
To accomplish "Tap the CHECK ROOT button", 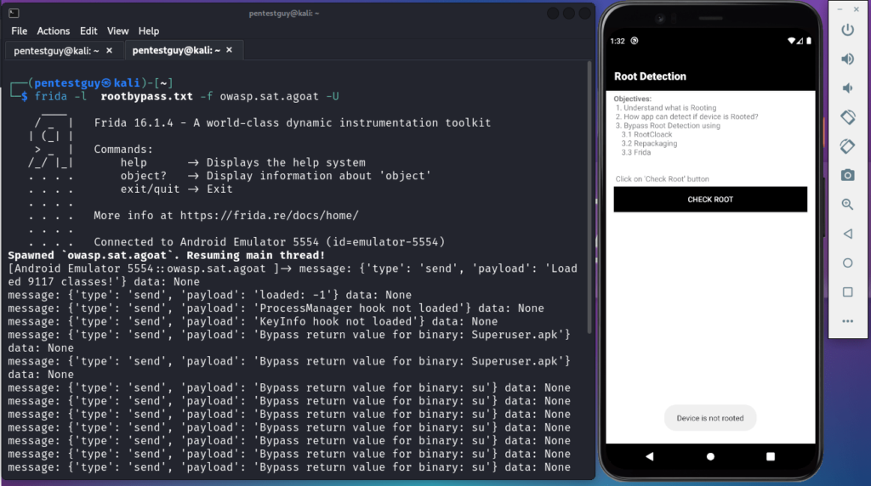I will tap(710, 199).
